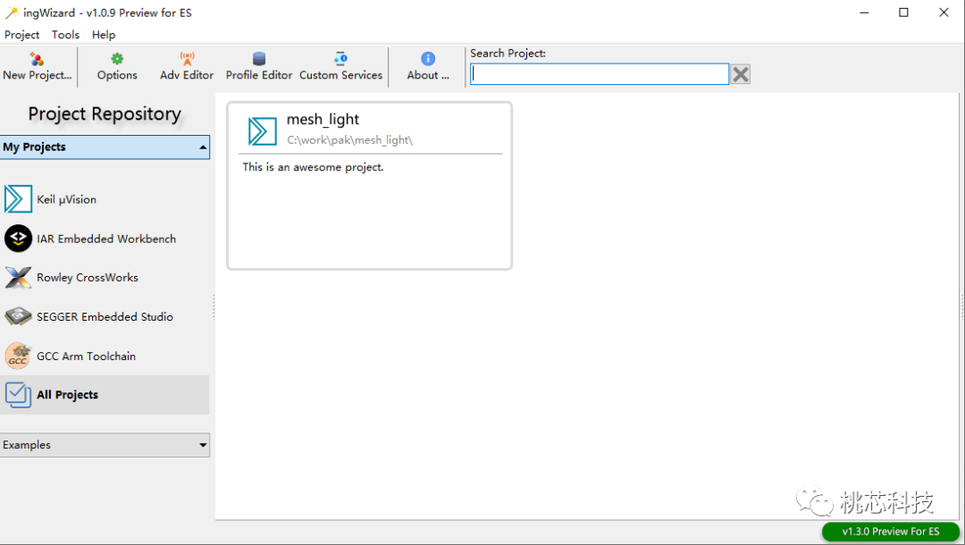Filter projects by Keil µVision

click(x=105, y=199)
